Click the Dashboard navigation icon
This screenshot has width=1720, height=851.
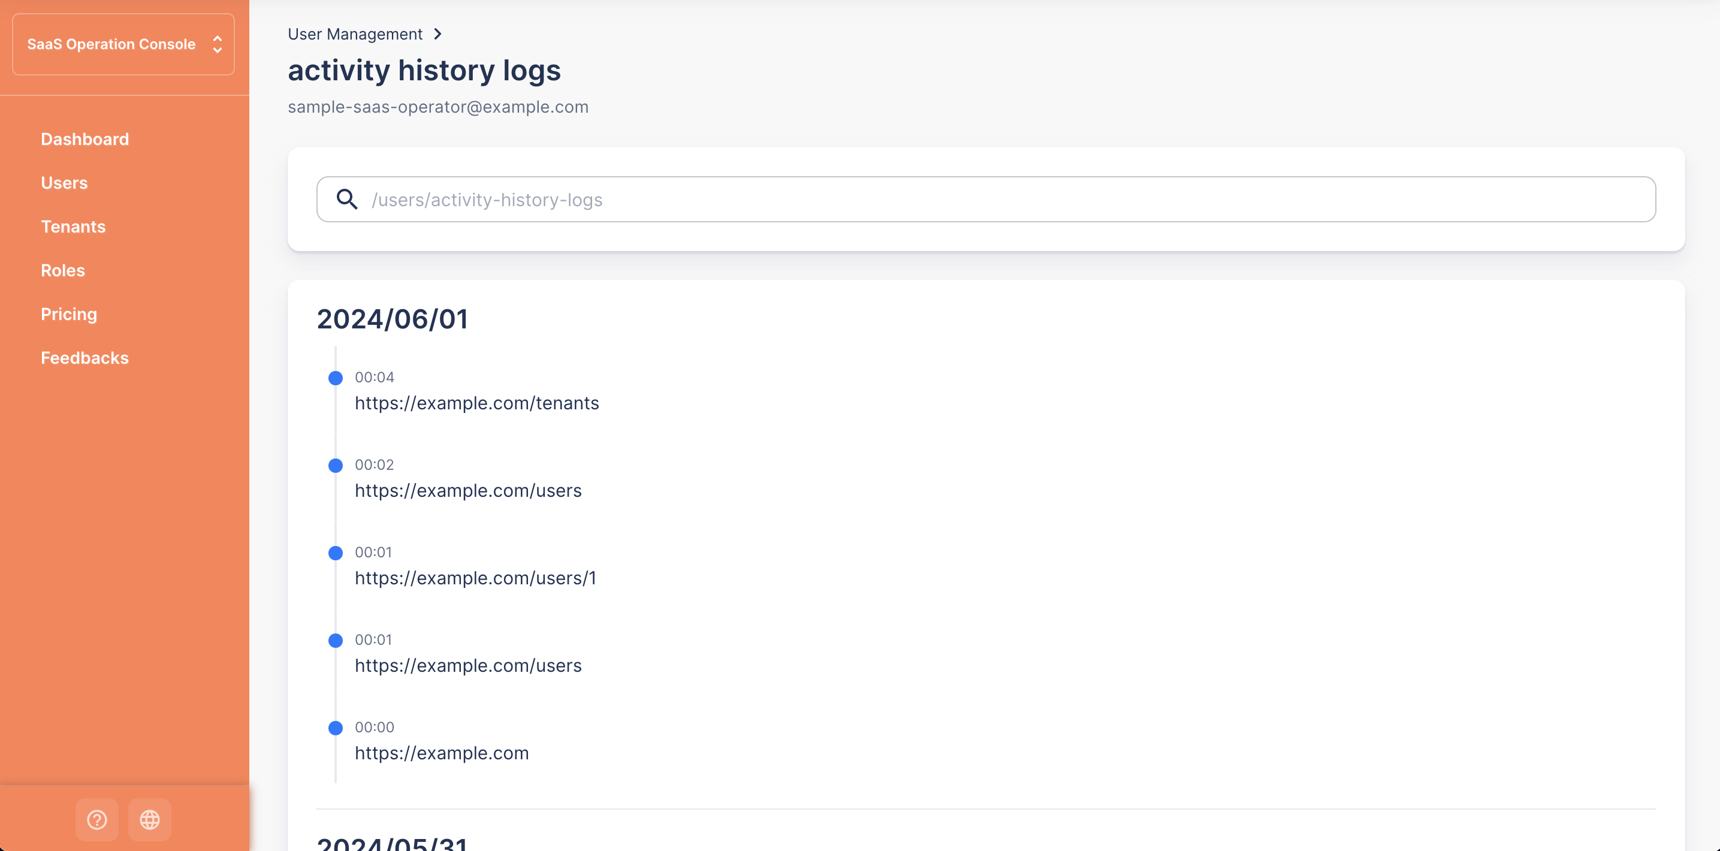(x=85, y=138)
